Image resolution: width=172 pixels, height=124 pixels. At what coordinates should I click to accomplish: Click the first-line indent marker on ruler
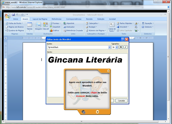(41, 37)
